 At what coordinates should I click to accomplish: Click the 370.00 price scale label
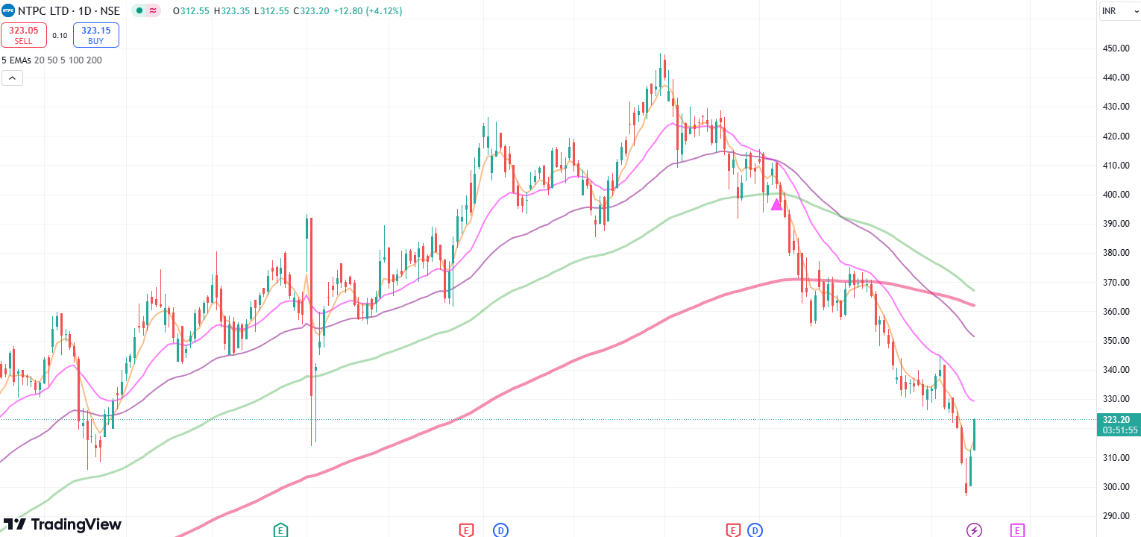click(x=1116, y=283)
